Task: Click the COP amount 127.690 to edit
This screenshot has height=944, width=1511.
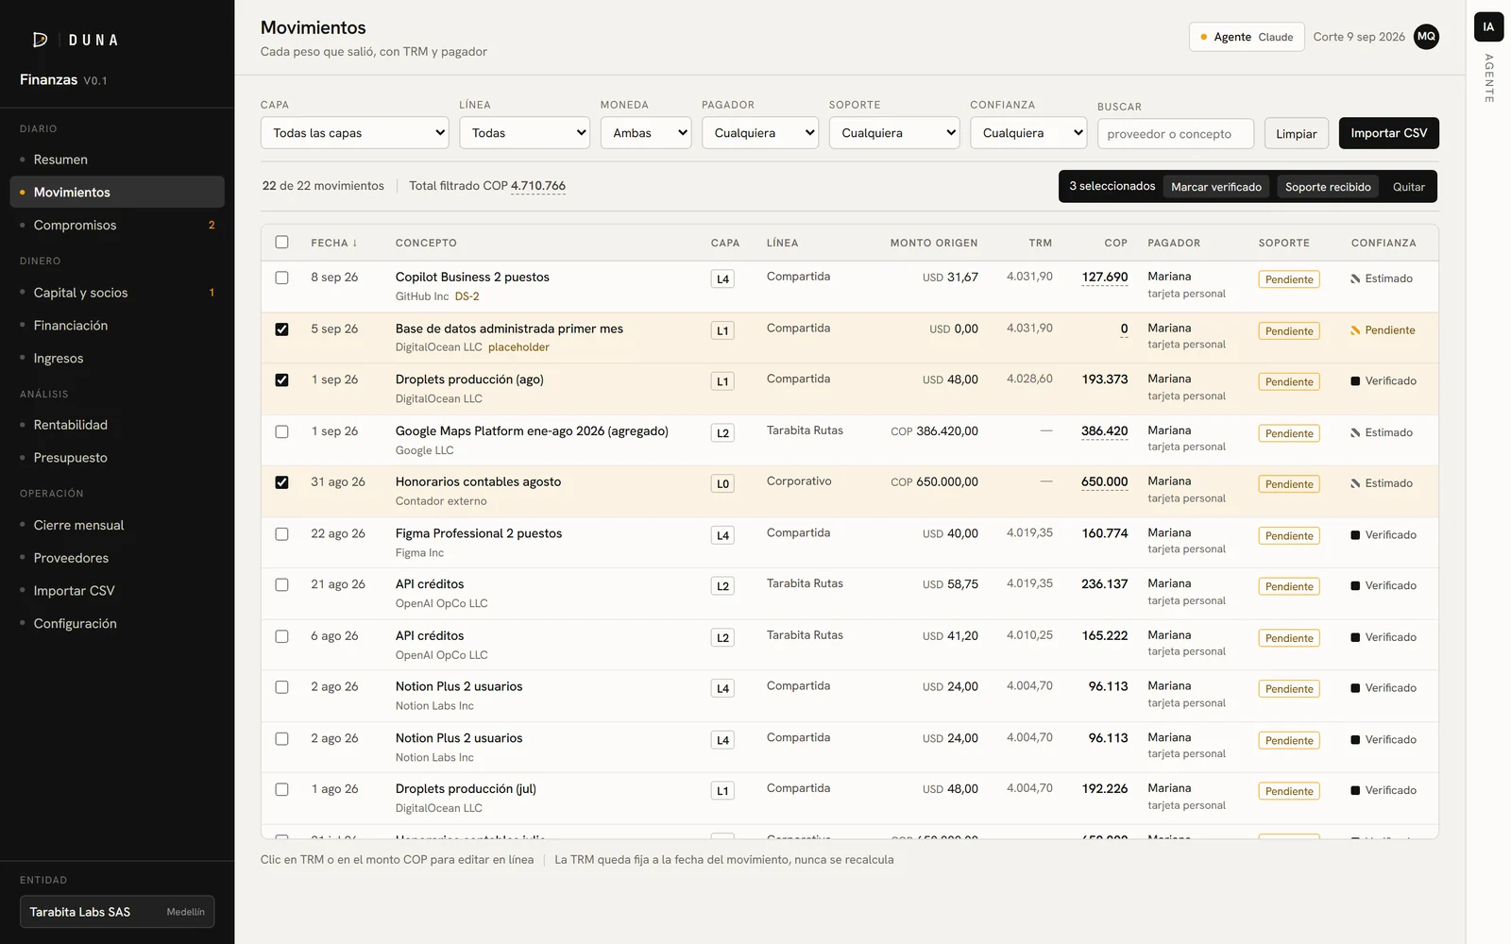Action: (1105, 278)
